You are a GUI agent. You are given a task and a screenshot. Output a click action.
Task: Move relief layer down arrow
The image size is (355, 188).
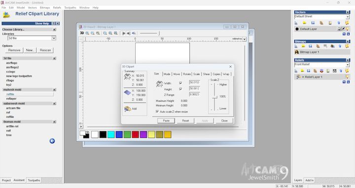pos(348,82)
